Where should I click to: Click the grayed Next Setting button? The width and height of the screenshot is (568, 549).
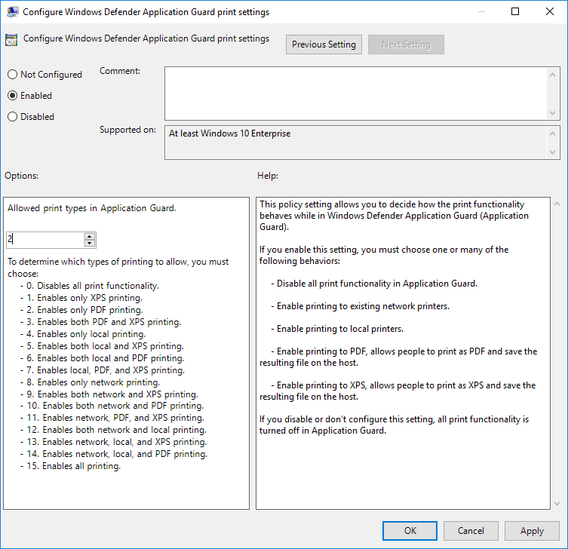[x=406, y=44]
